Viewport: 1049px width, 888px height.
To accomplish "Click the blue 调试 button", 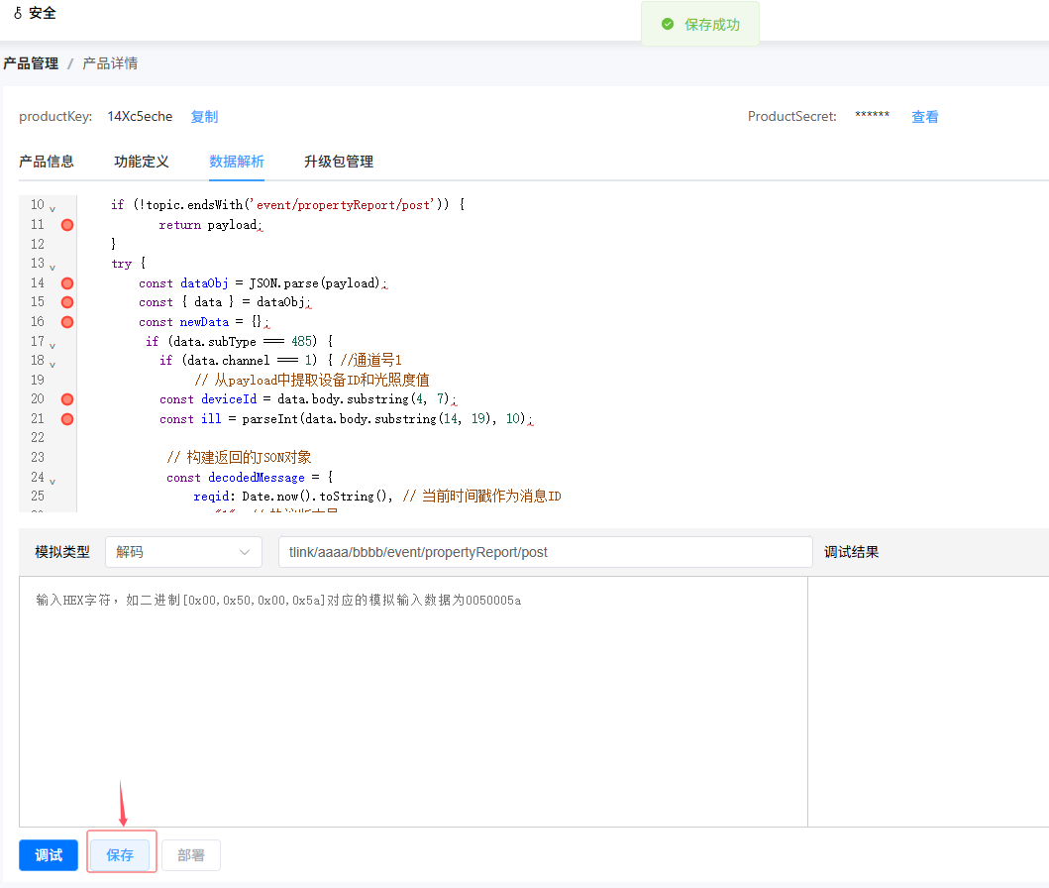I will coord(49,855).
